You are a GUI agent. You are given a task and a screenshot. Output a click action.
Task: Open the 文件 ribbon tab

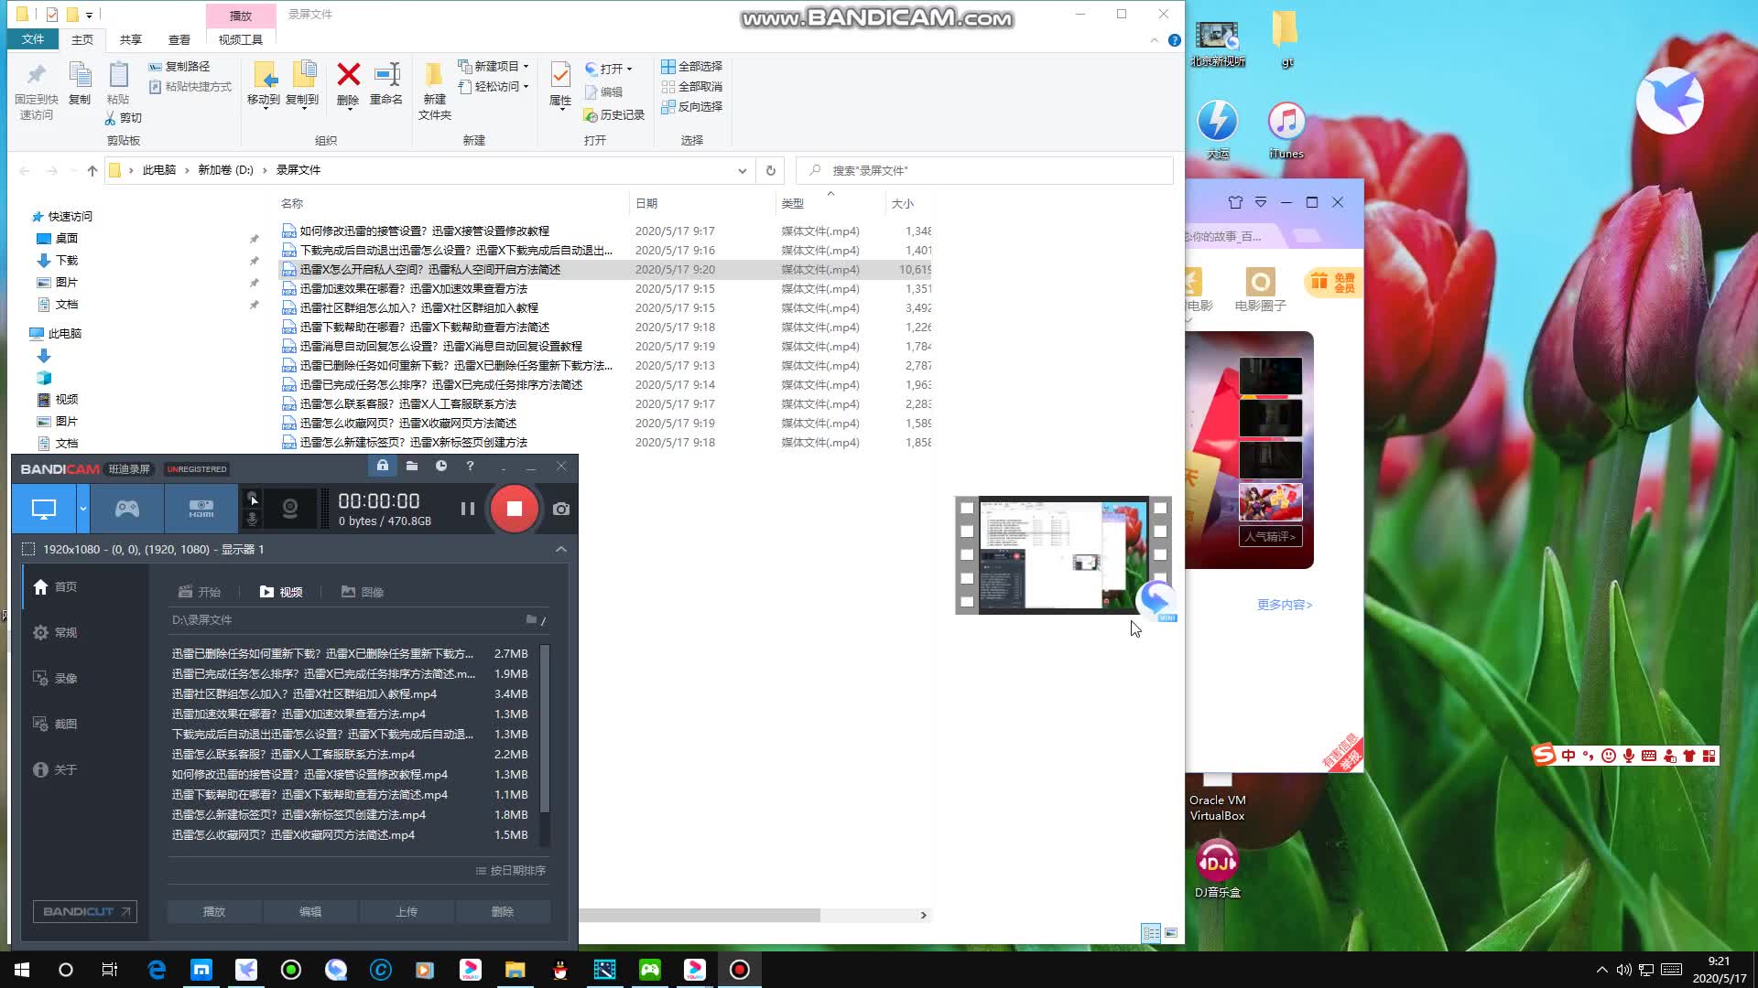(33, 39)
